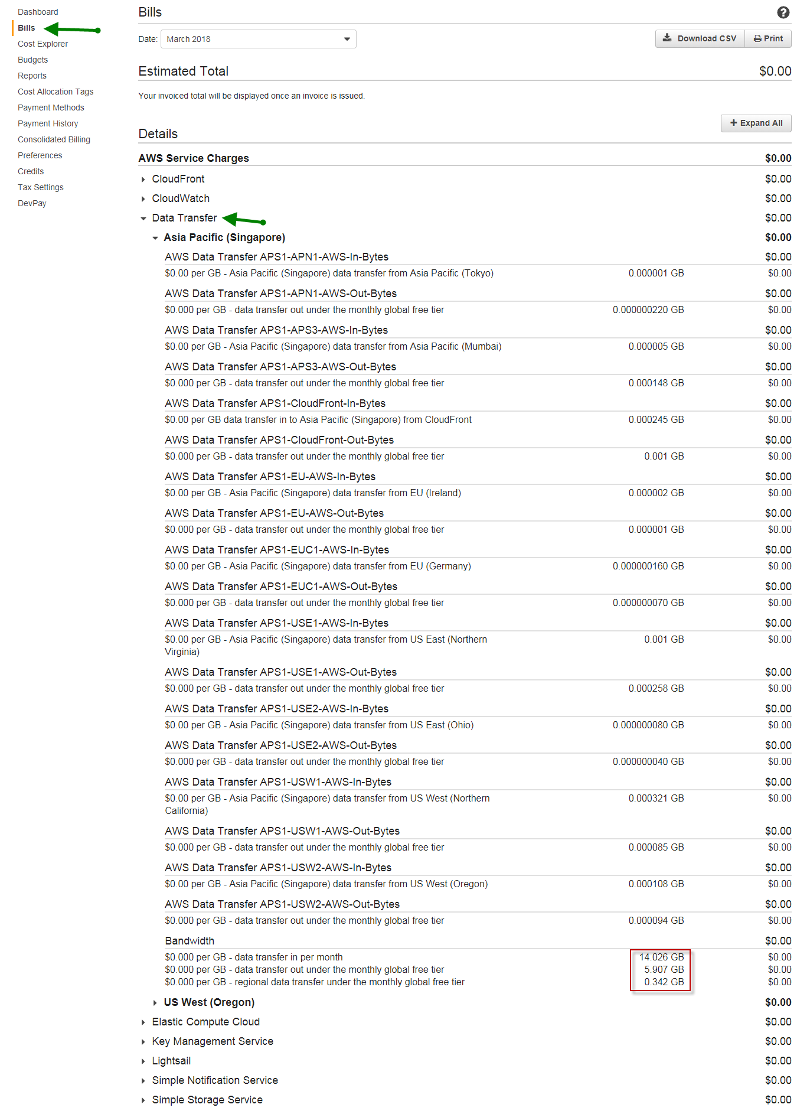This screenshot has width=797, height=1114.
Task: Open Cost Explorer in the sidebar
Action: coord(43,44)
